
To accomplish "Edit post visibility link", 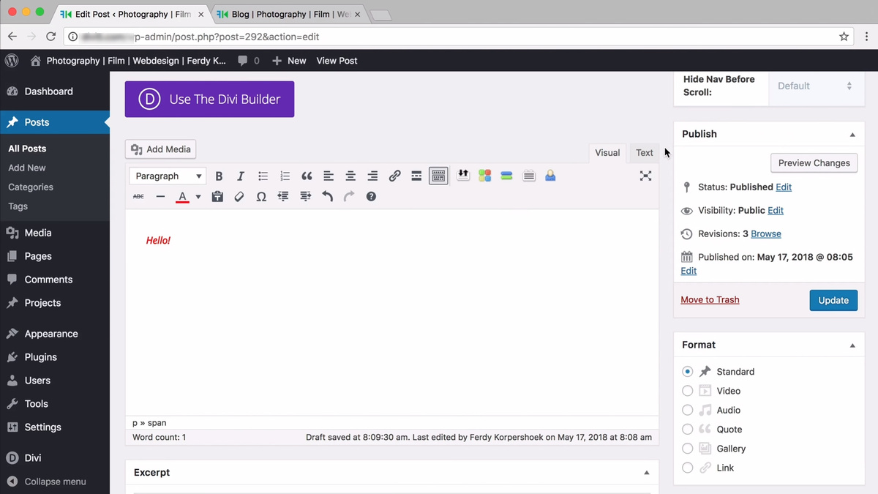I will pyautogui.click(x=776, y=211).
